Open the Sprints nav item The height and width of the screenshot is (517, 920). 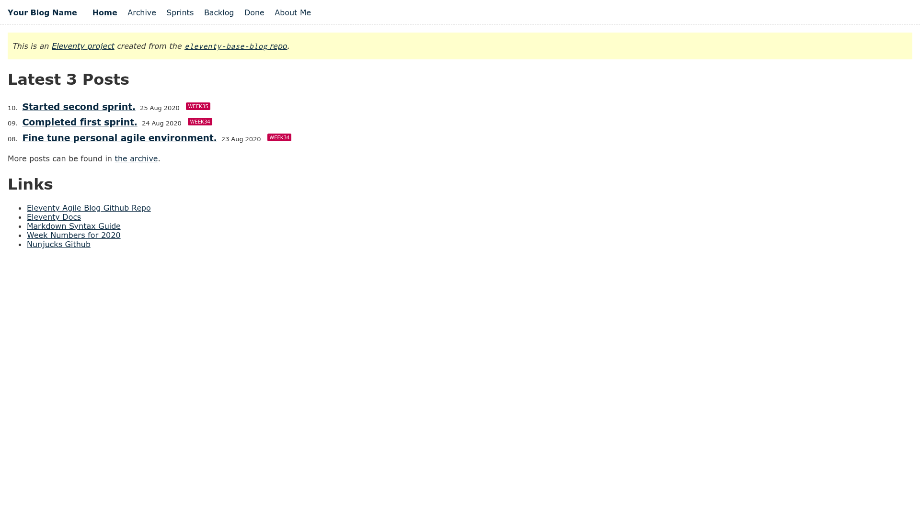(180, 13)
